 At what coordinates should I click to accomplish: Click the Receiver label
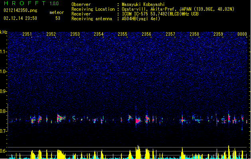pyautogui.click(x=81, y=14)
